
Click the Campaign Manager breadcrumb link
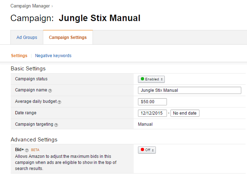click(30, 6)
